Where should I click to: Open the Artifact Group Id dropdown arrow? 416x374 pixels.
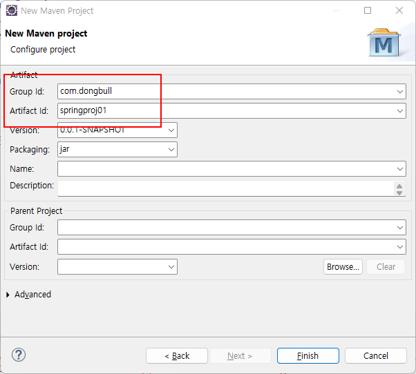(x=400, y=92)
